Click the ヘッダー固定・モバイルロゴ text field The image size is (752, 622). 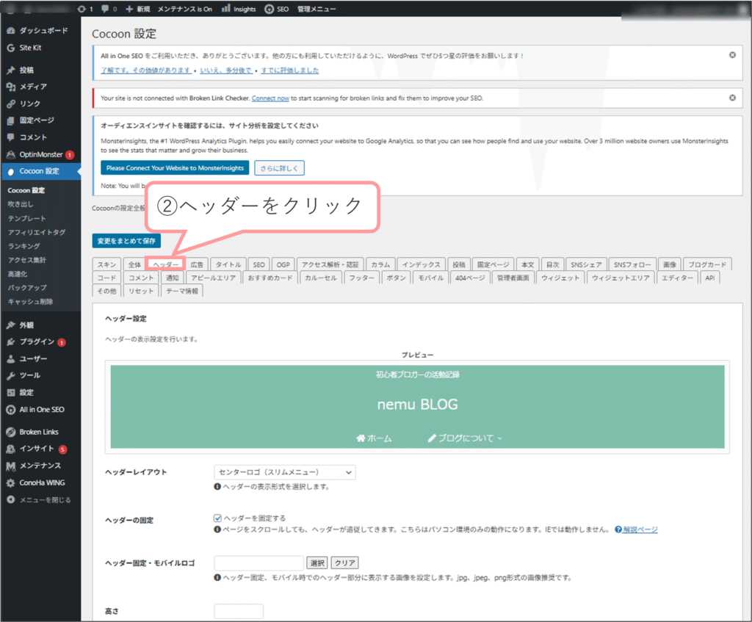click(258, 563)
